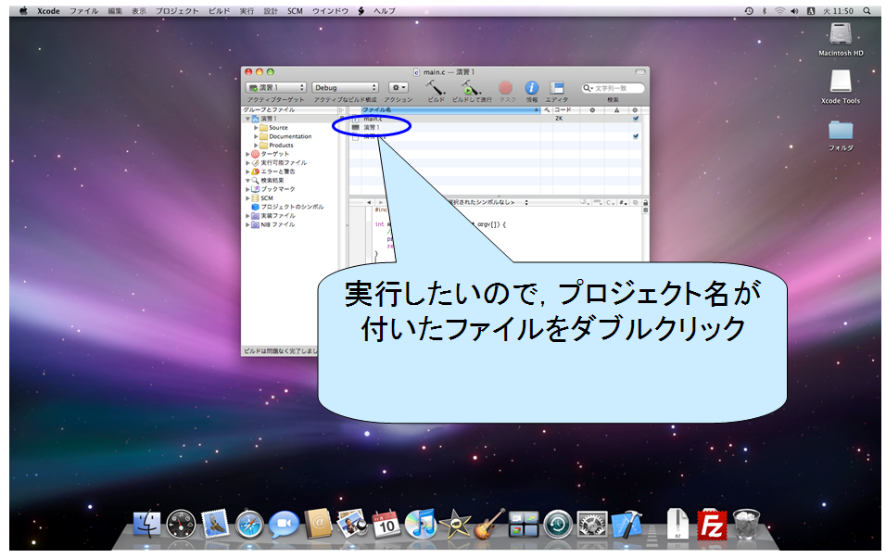Click the error column header icon
The height and width of the screenshot is (558, 886).
(x=592, y=109)
